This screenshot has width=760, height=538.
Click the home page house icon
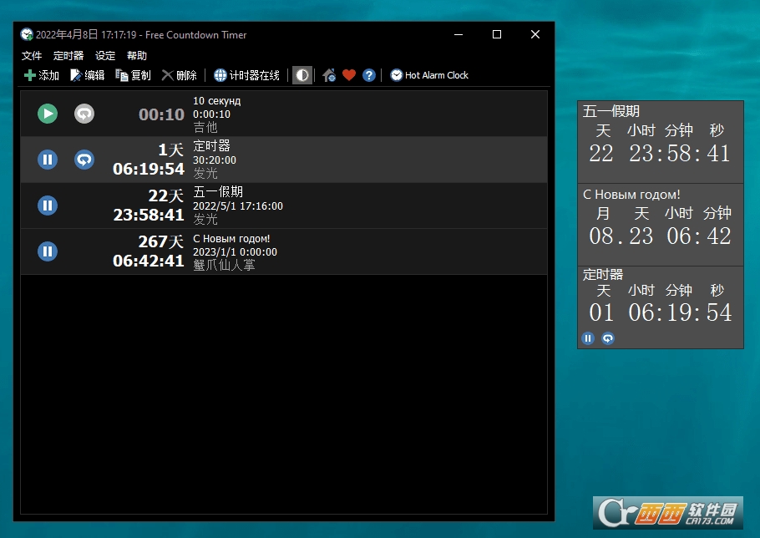329,75
